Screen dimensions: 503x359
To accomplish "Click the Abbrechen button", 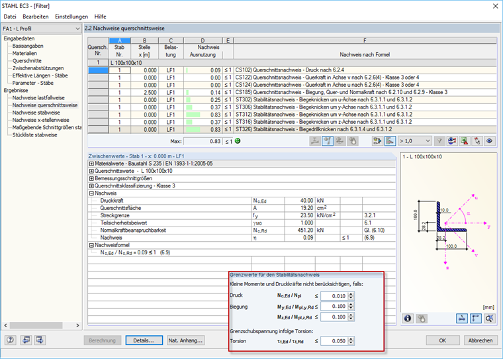I will (x=480, y=340).
